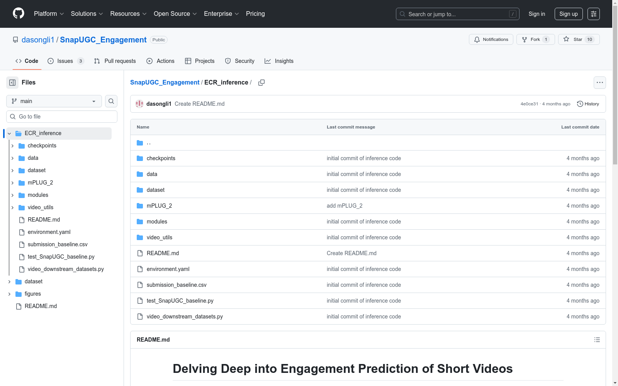Viewport: 618px width, 386px height.
Task: Focus the Go to file input
Action: (x=62, y=117)
